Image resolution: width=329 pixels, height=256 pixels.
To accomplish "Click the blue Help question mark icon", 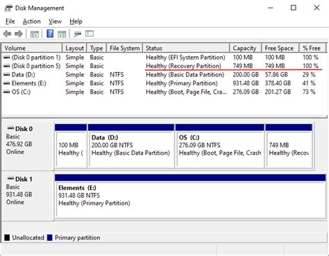I will 50,34.
